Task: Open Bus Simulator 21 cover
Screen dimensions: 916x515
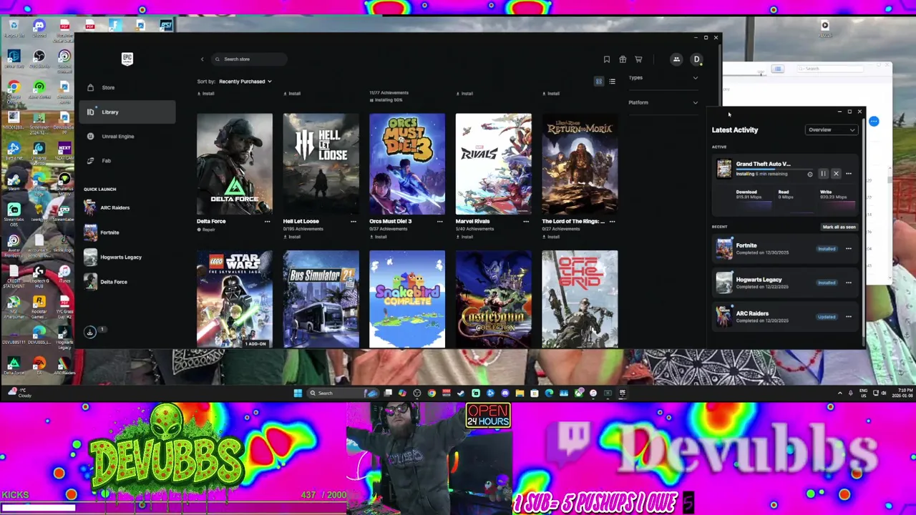Action: click(321, 299)
